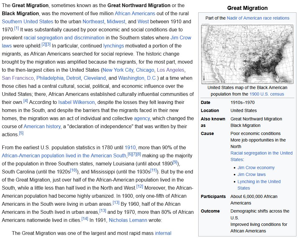Open the Midwest article link

pyautogui.click(x=115, y=21)
